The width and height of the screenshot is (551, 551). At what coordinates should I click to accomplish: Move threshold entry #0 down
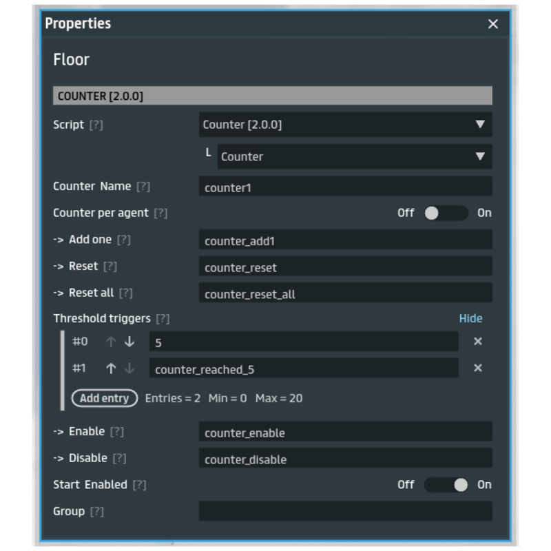coord(129,342)
